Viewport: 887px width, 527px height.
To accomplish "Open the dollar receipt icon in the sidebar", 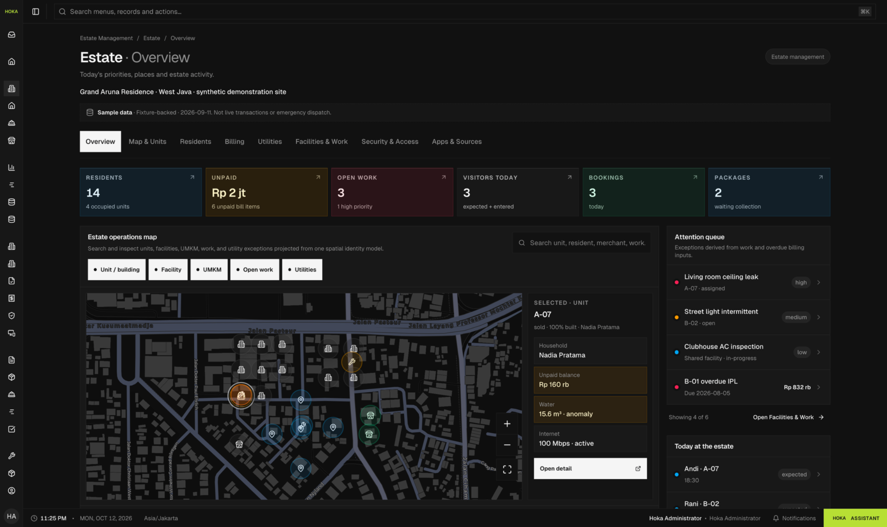I will click(x=12, y=298).
